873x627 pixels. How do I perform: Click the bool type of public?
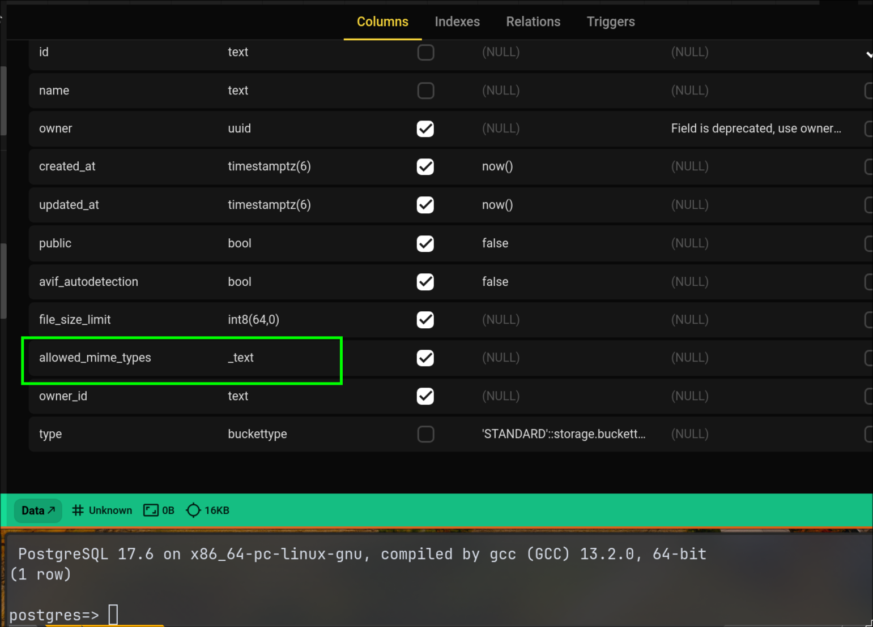240,243
